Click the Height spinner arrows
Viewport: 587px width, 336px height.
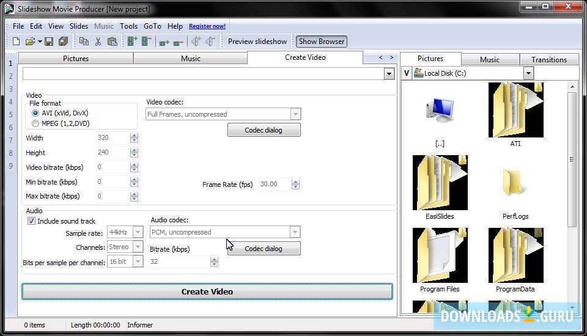[134, 153]
